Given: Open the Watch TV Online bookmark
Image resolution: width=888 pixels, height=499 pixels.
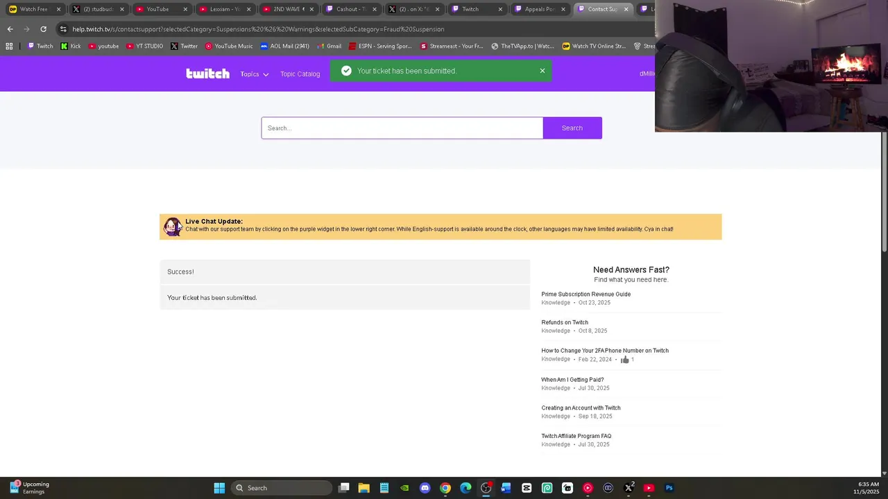Looking at the screenshot, I should (594, 46).
